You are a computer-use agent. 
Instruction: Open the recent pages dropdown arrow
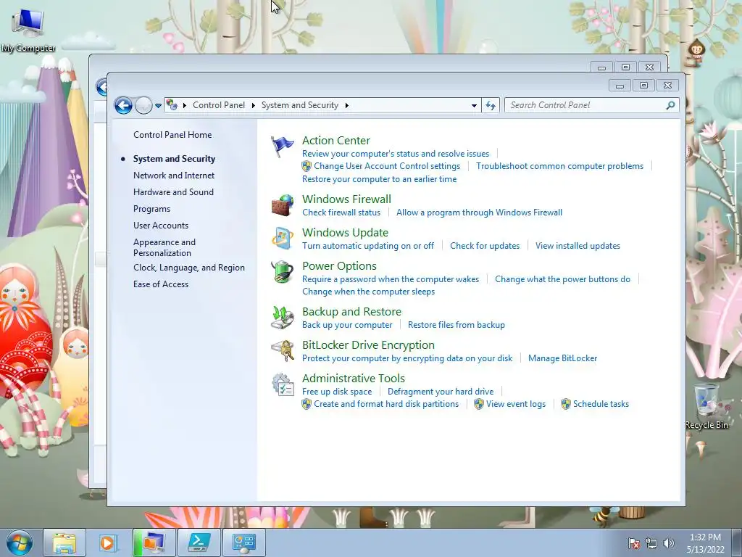pyautogui.click(x=158, y=106)
